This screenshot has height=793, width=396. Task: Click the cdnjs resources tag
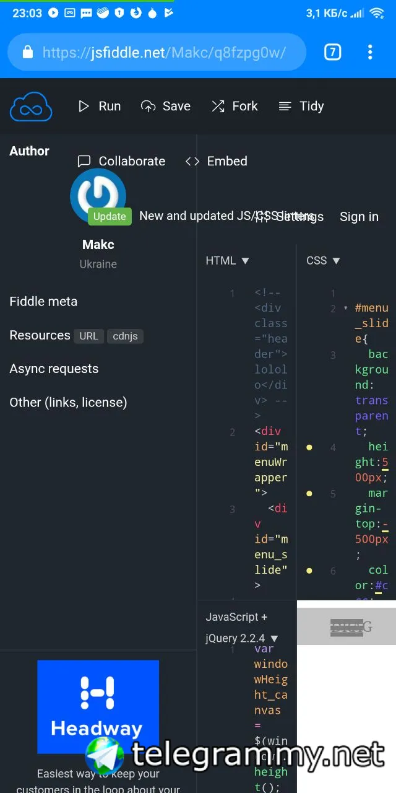(x=125, y=336)
